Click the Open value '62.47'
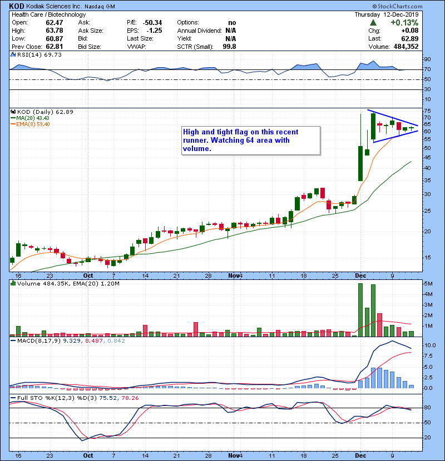Screen dimensions: 445x461 (54, 23)
